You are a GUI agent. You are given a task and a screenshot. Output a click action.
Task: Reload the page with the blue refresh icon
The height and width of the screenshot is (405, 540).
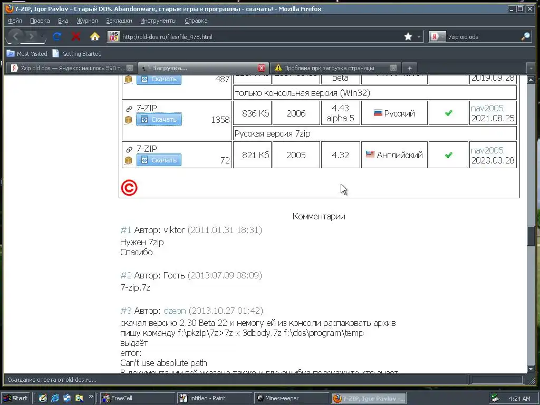tap(57, 36)
